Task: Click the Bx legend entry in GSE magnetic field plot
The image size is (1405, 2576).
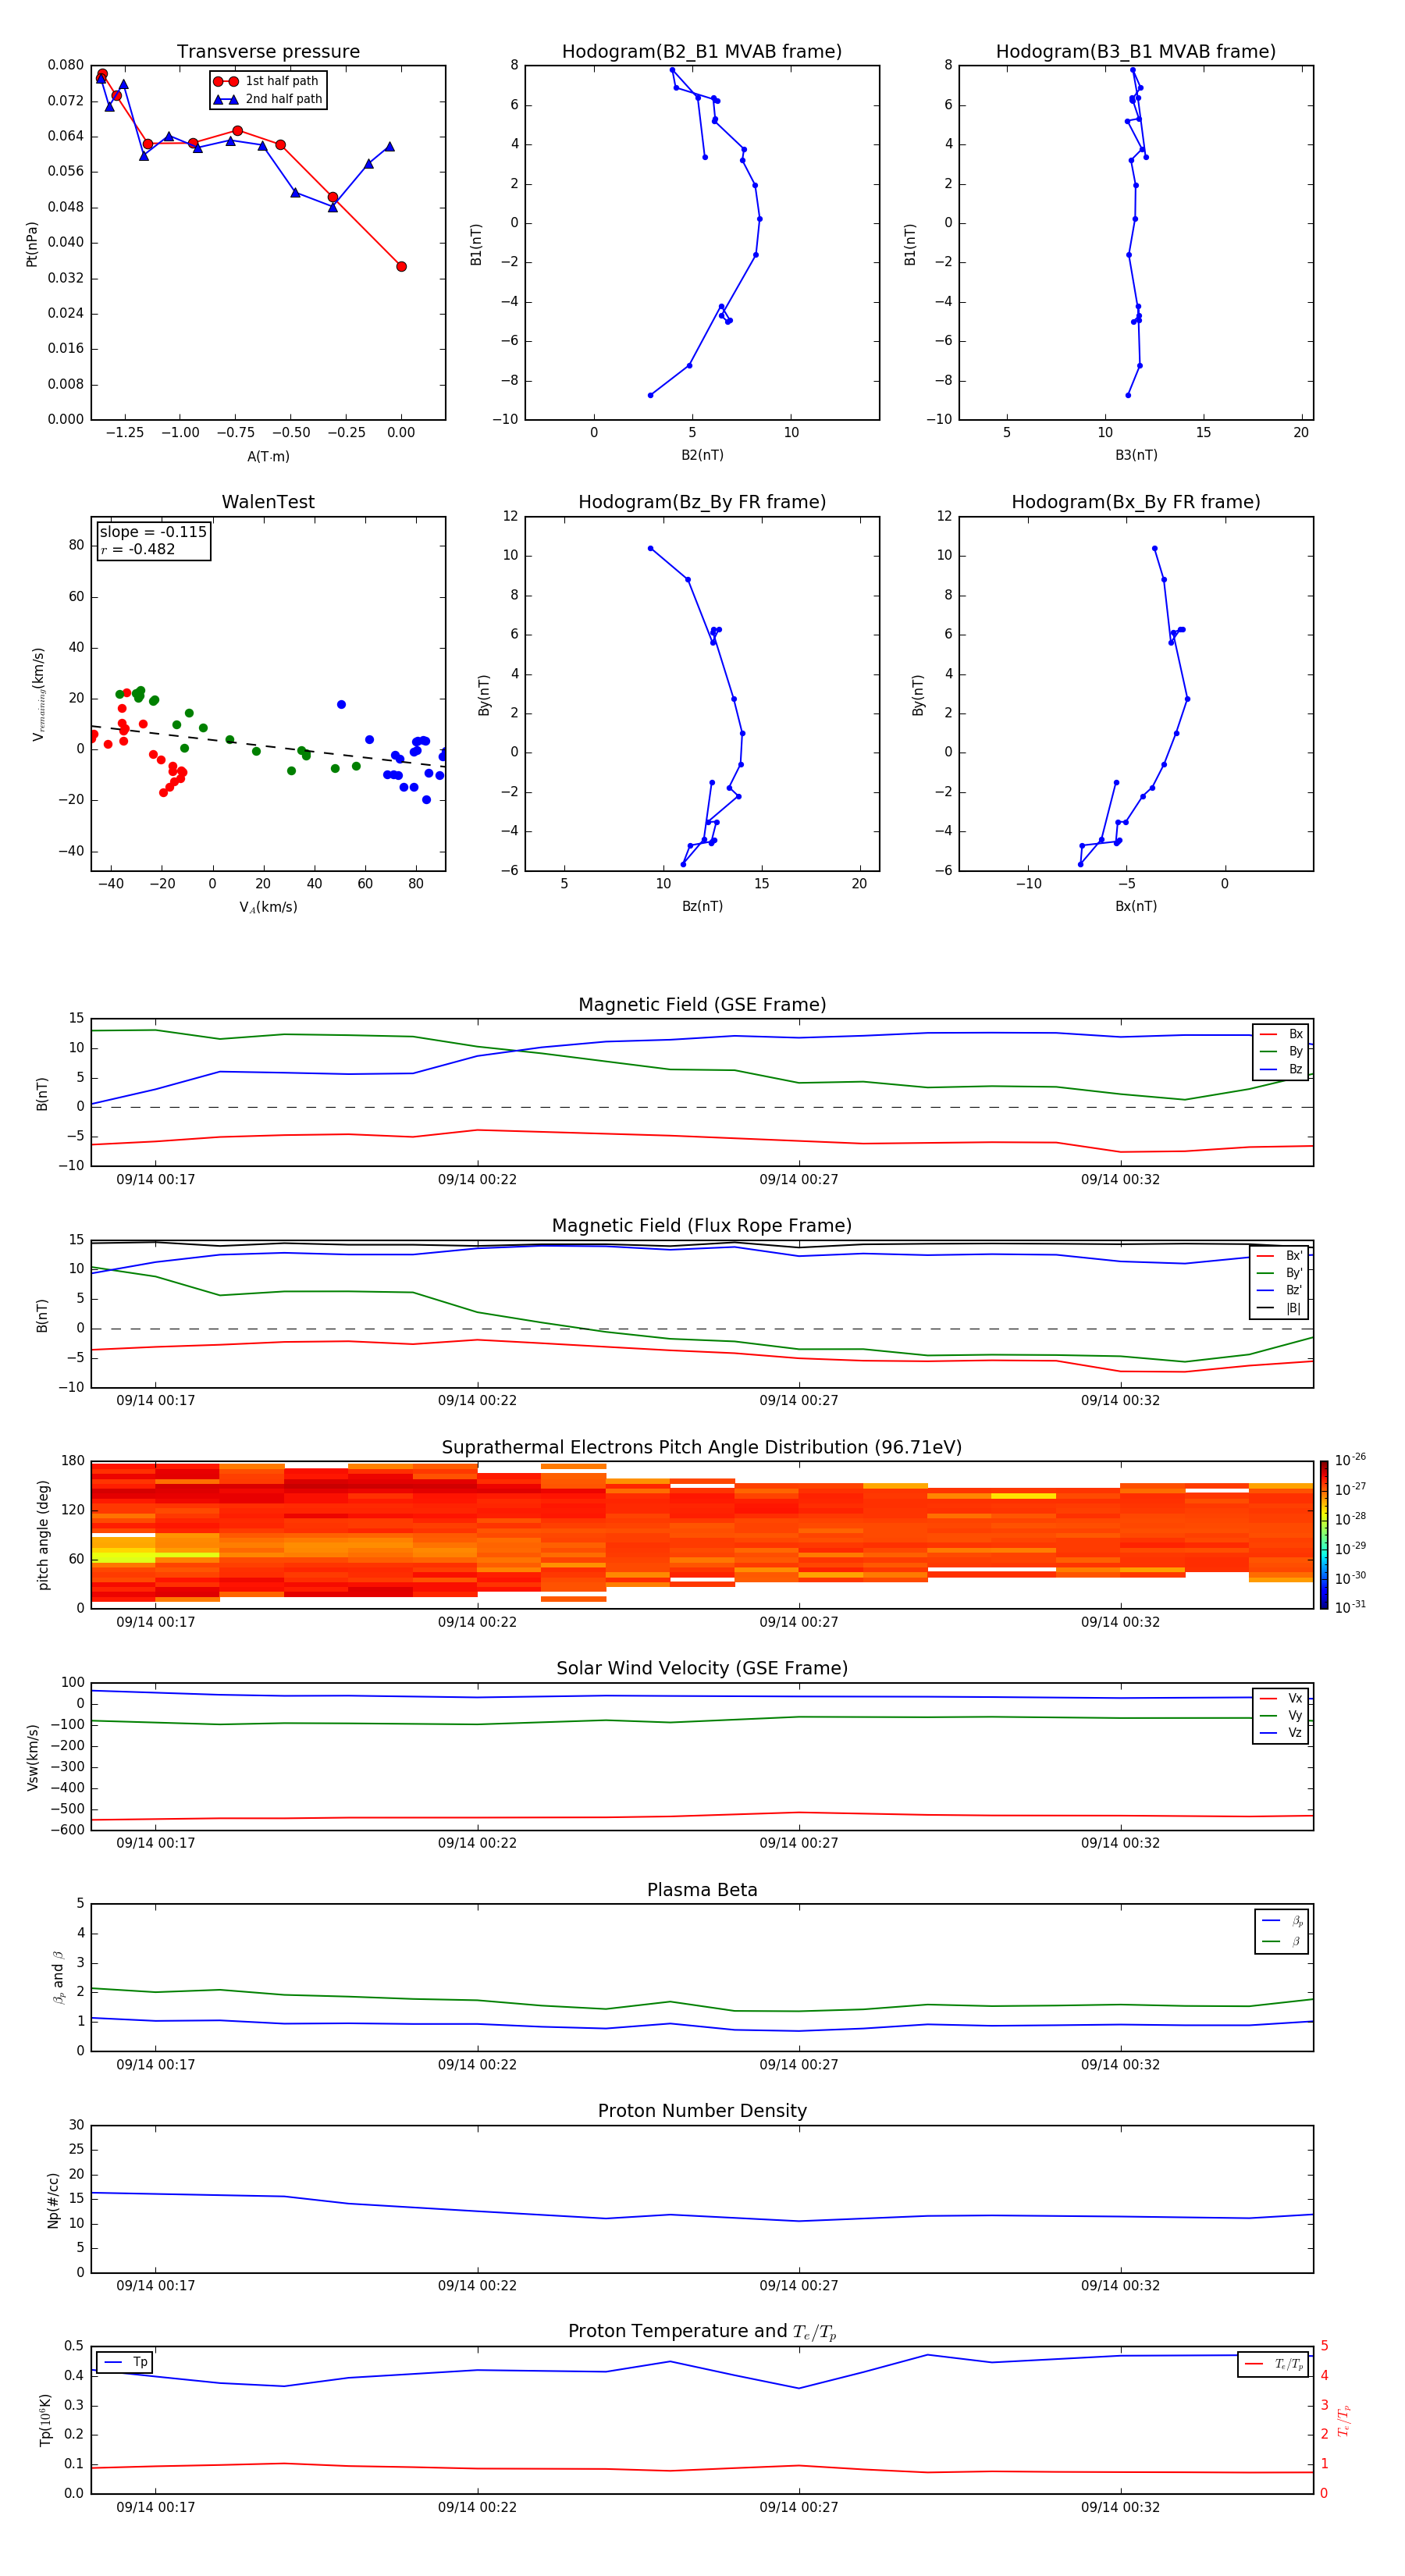Action: coord(1281,1034)
